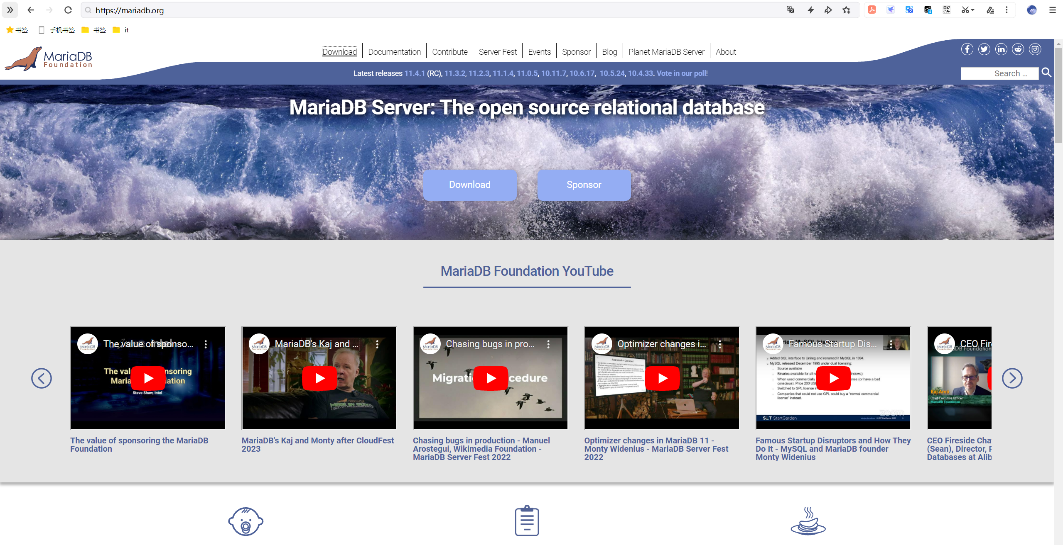The width and height of the screenshot is (1063, 545).
Task: Play Chasing bugs in production video
Action: (491, 378)
